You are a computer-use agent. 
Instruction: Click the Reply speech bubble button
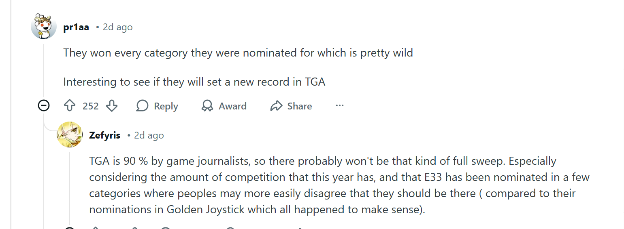157,106
